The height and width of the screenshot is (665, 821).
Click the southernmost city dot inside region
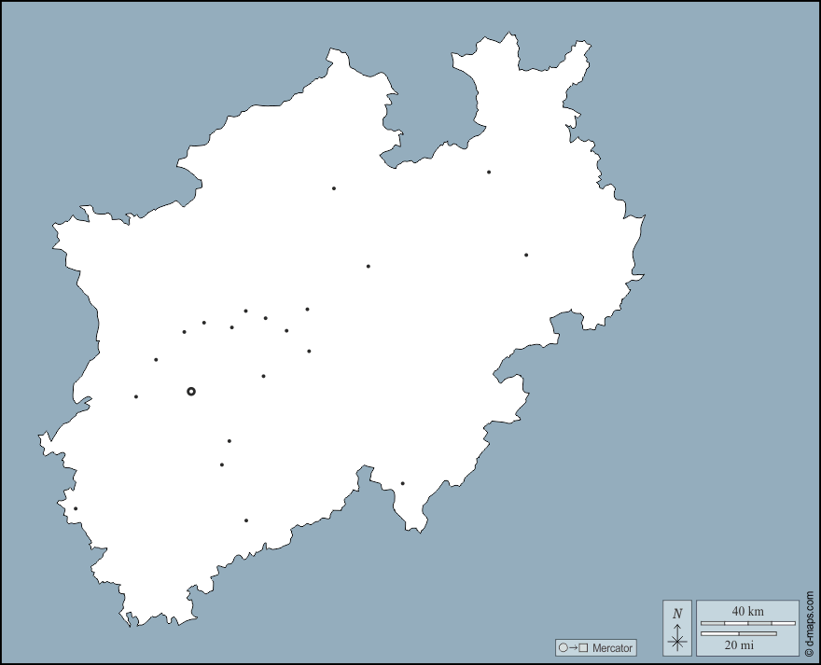[x=246, y=520]
